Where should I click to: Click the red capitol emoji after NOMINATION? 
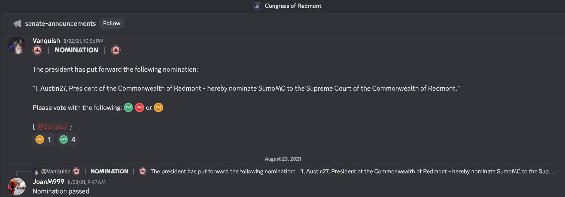(x=116, y=50)
